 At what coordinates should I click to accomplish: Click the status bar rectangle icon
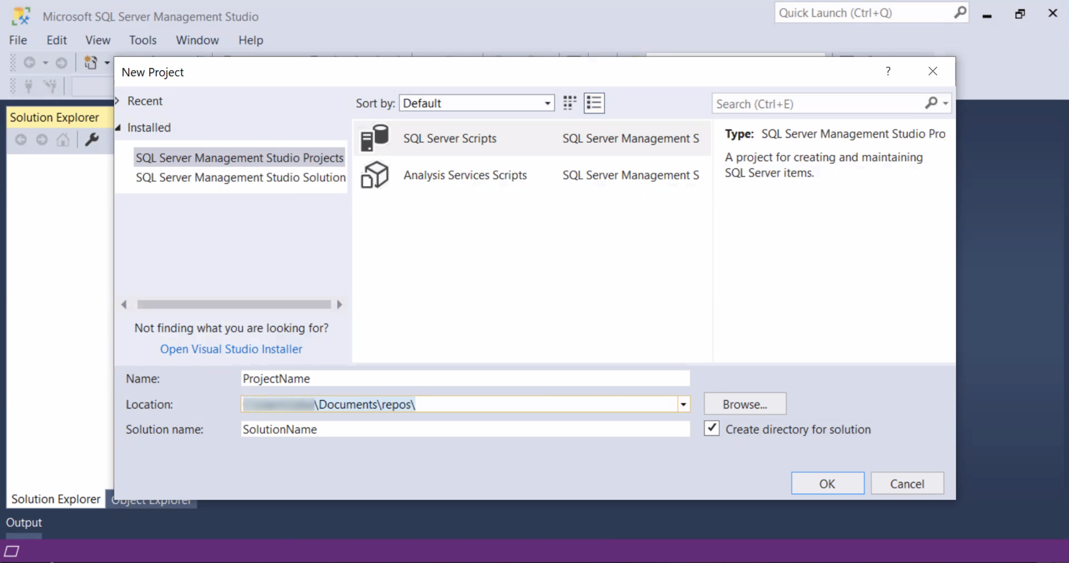[x=11, y=551]
